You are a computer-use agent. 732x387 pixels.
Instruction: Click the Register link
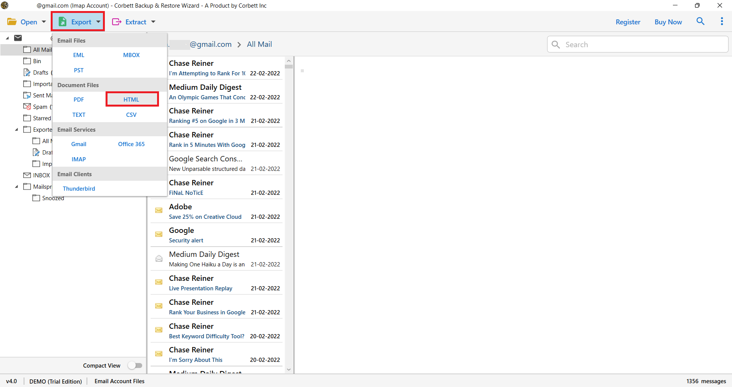628,22
